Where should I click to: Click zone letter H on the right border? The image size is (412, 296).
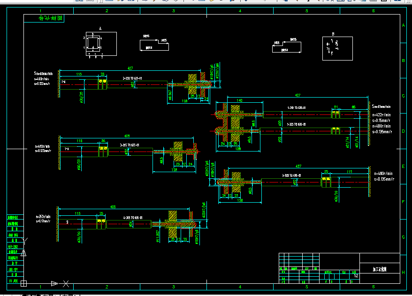pyautogui.click(x=404, y=273)
